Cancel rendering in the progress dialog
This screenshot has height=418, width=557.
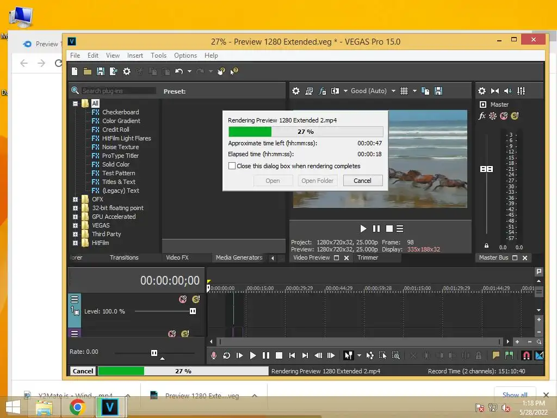pyautogui.click(x=363, y=181)
